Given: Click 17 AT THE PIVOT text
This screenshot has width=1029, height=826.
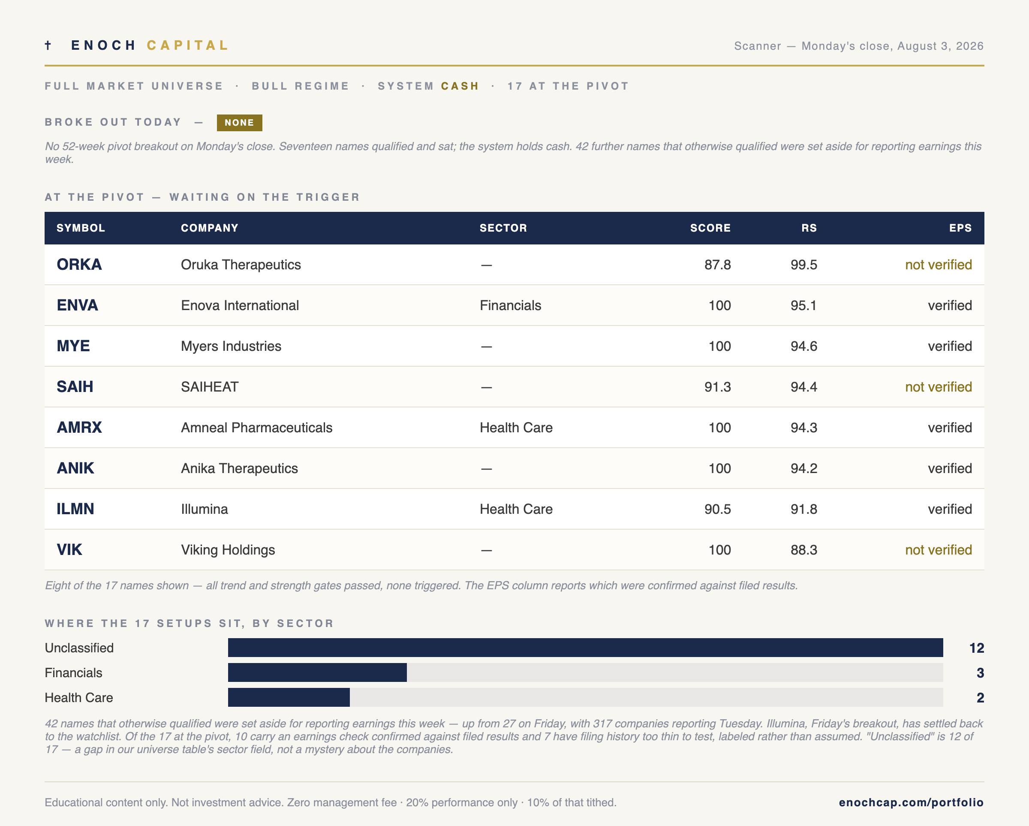Looking at the screenshot, I should coord(568,86).
